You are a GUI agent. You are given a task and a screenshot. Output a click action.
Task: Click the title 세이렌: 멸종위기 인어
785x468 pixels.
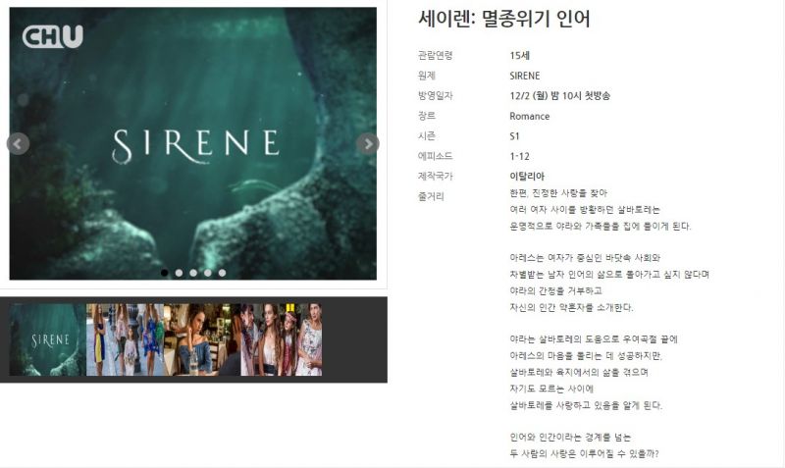[x=504, y=19]
